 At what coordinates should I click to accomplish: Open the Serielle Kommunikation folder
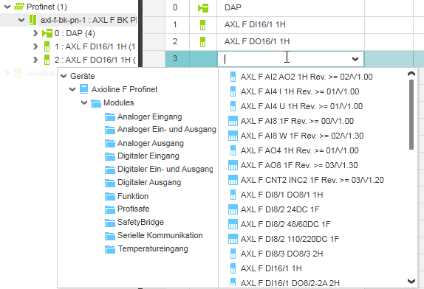click(x=160, y=235)
